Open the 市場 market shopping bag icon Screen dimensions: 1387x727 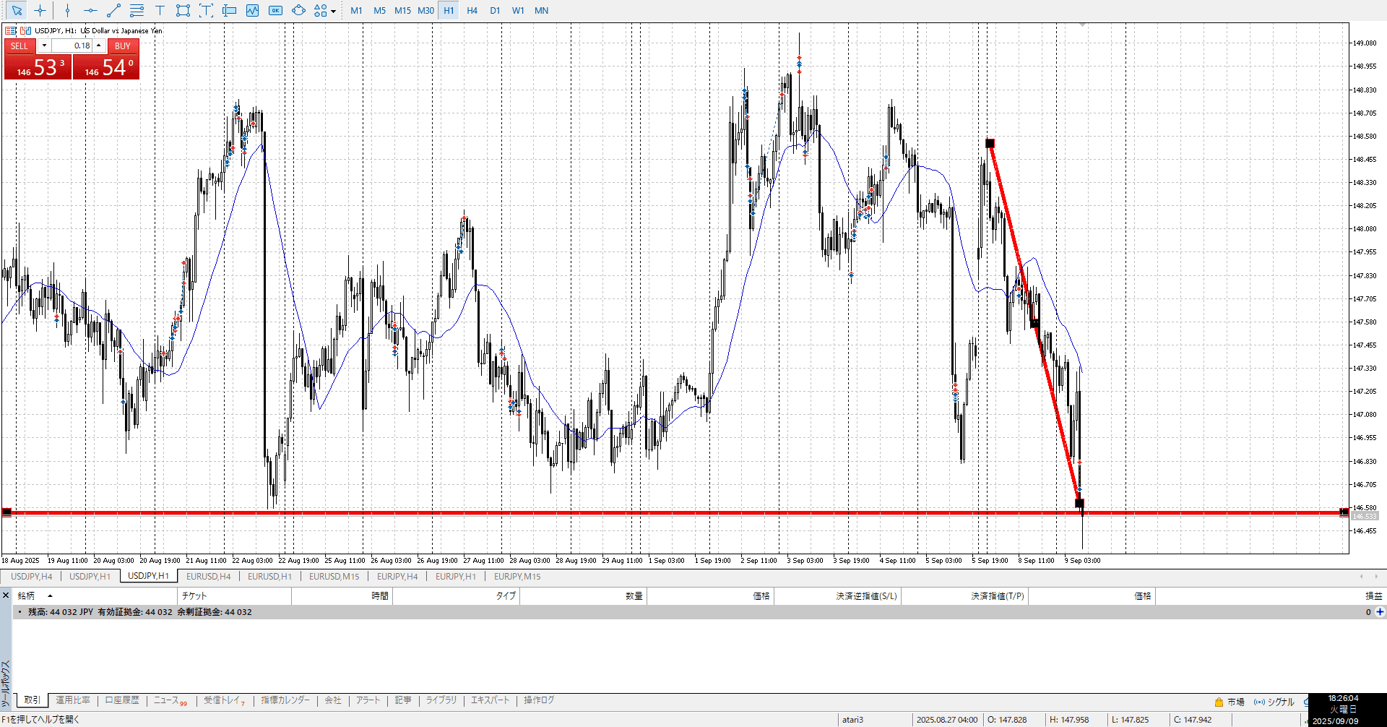click(1219, 702)
